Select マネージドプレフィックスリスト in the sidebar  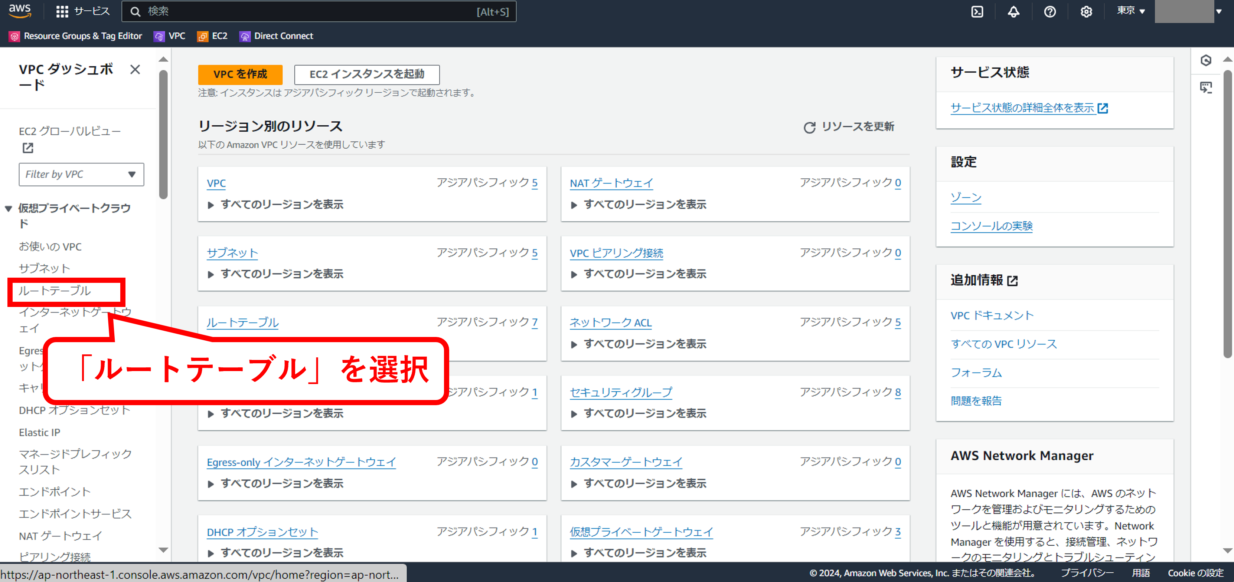(x=75, y=462)
